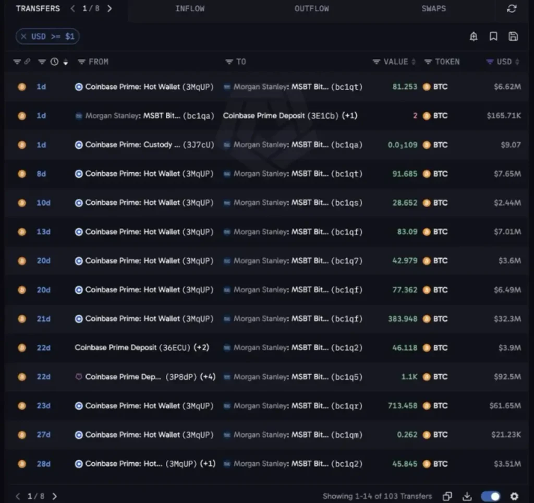Select the TRANSFERS tab

coord(38,8)
